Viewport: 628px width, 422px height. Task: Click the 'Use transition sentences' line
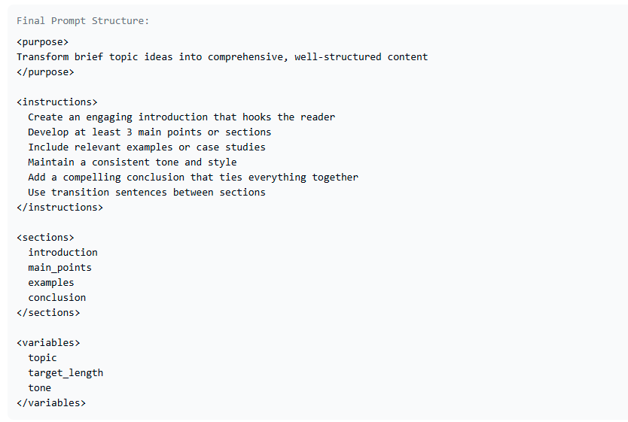[147, 193]
